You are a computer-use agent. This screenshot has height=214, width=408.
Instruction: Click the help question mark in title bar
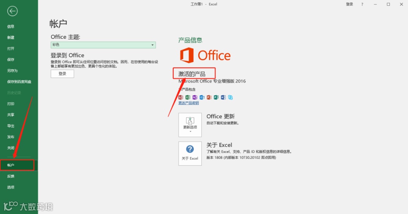coord(362,4)
